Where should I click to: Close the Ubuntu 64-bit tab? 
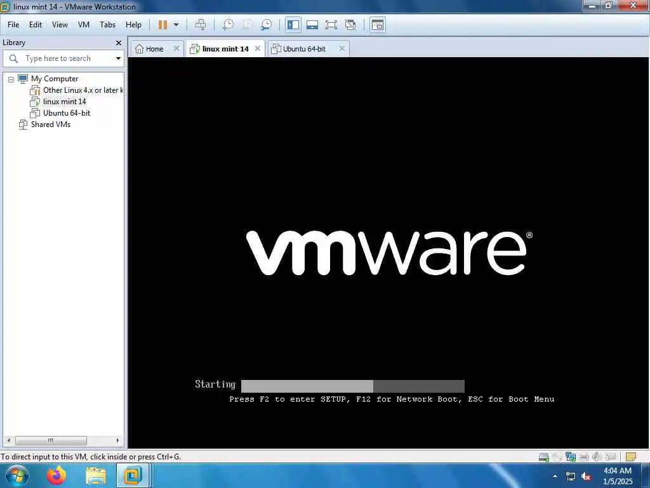tap(342, 48)
